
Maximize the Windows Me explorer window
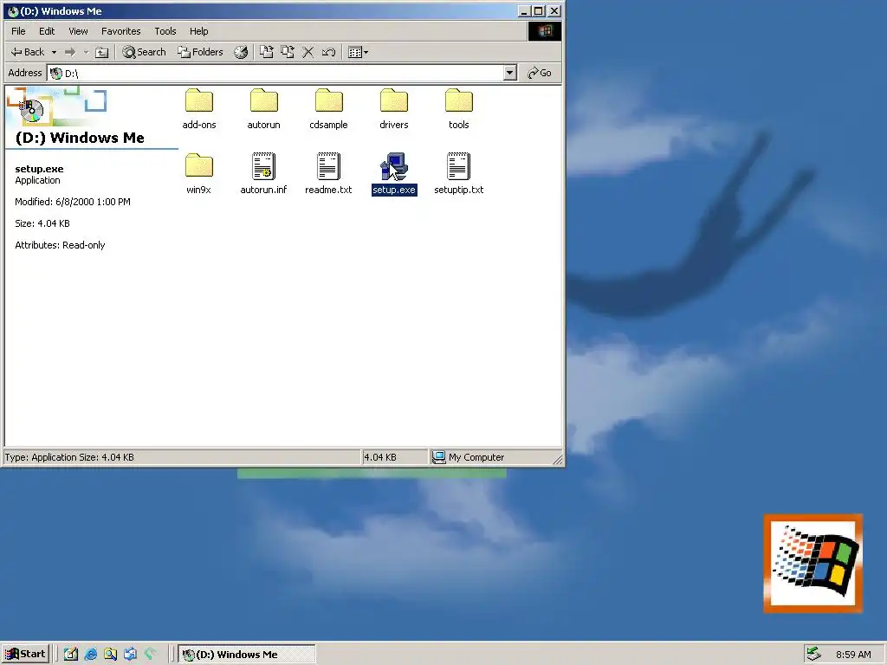tap(539, 11)
